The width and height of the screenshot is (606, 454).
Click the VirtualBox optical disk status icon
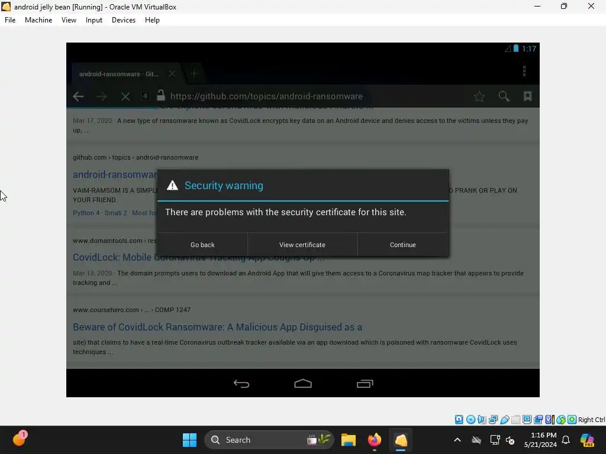(x=470, y=420)
